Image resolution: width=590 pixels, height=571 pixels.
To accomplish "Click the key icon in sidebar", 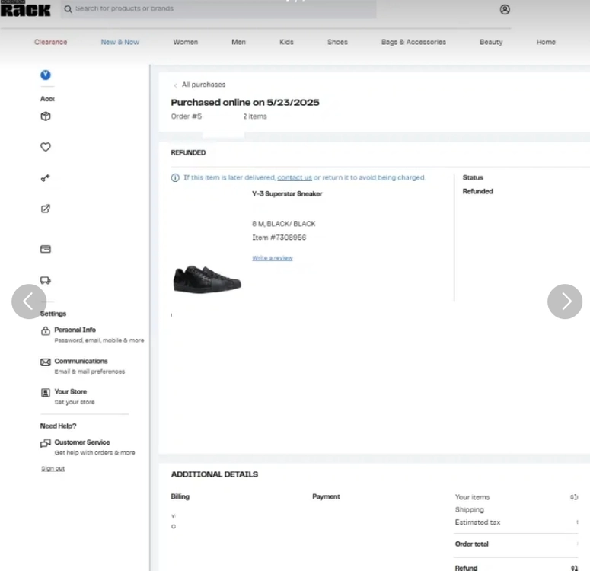I will [46, 177].
